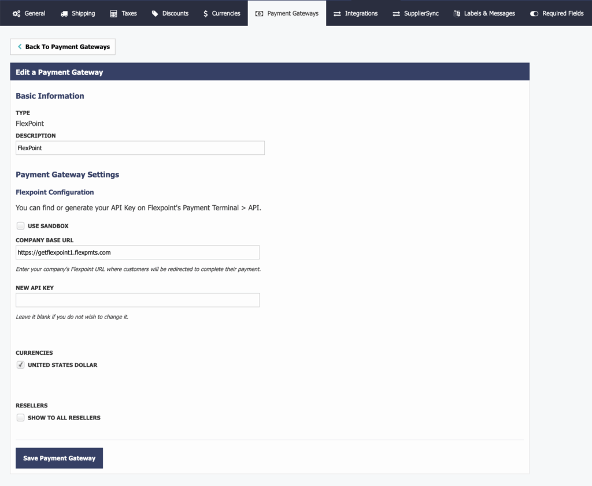Click the Integrations arrows icon
592x486 pixels.
pos(337,14)
